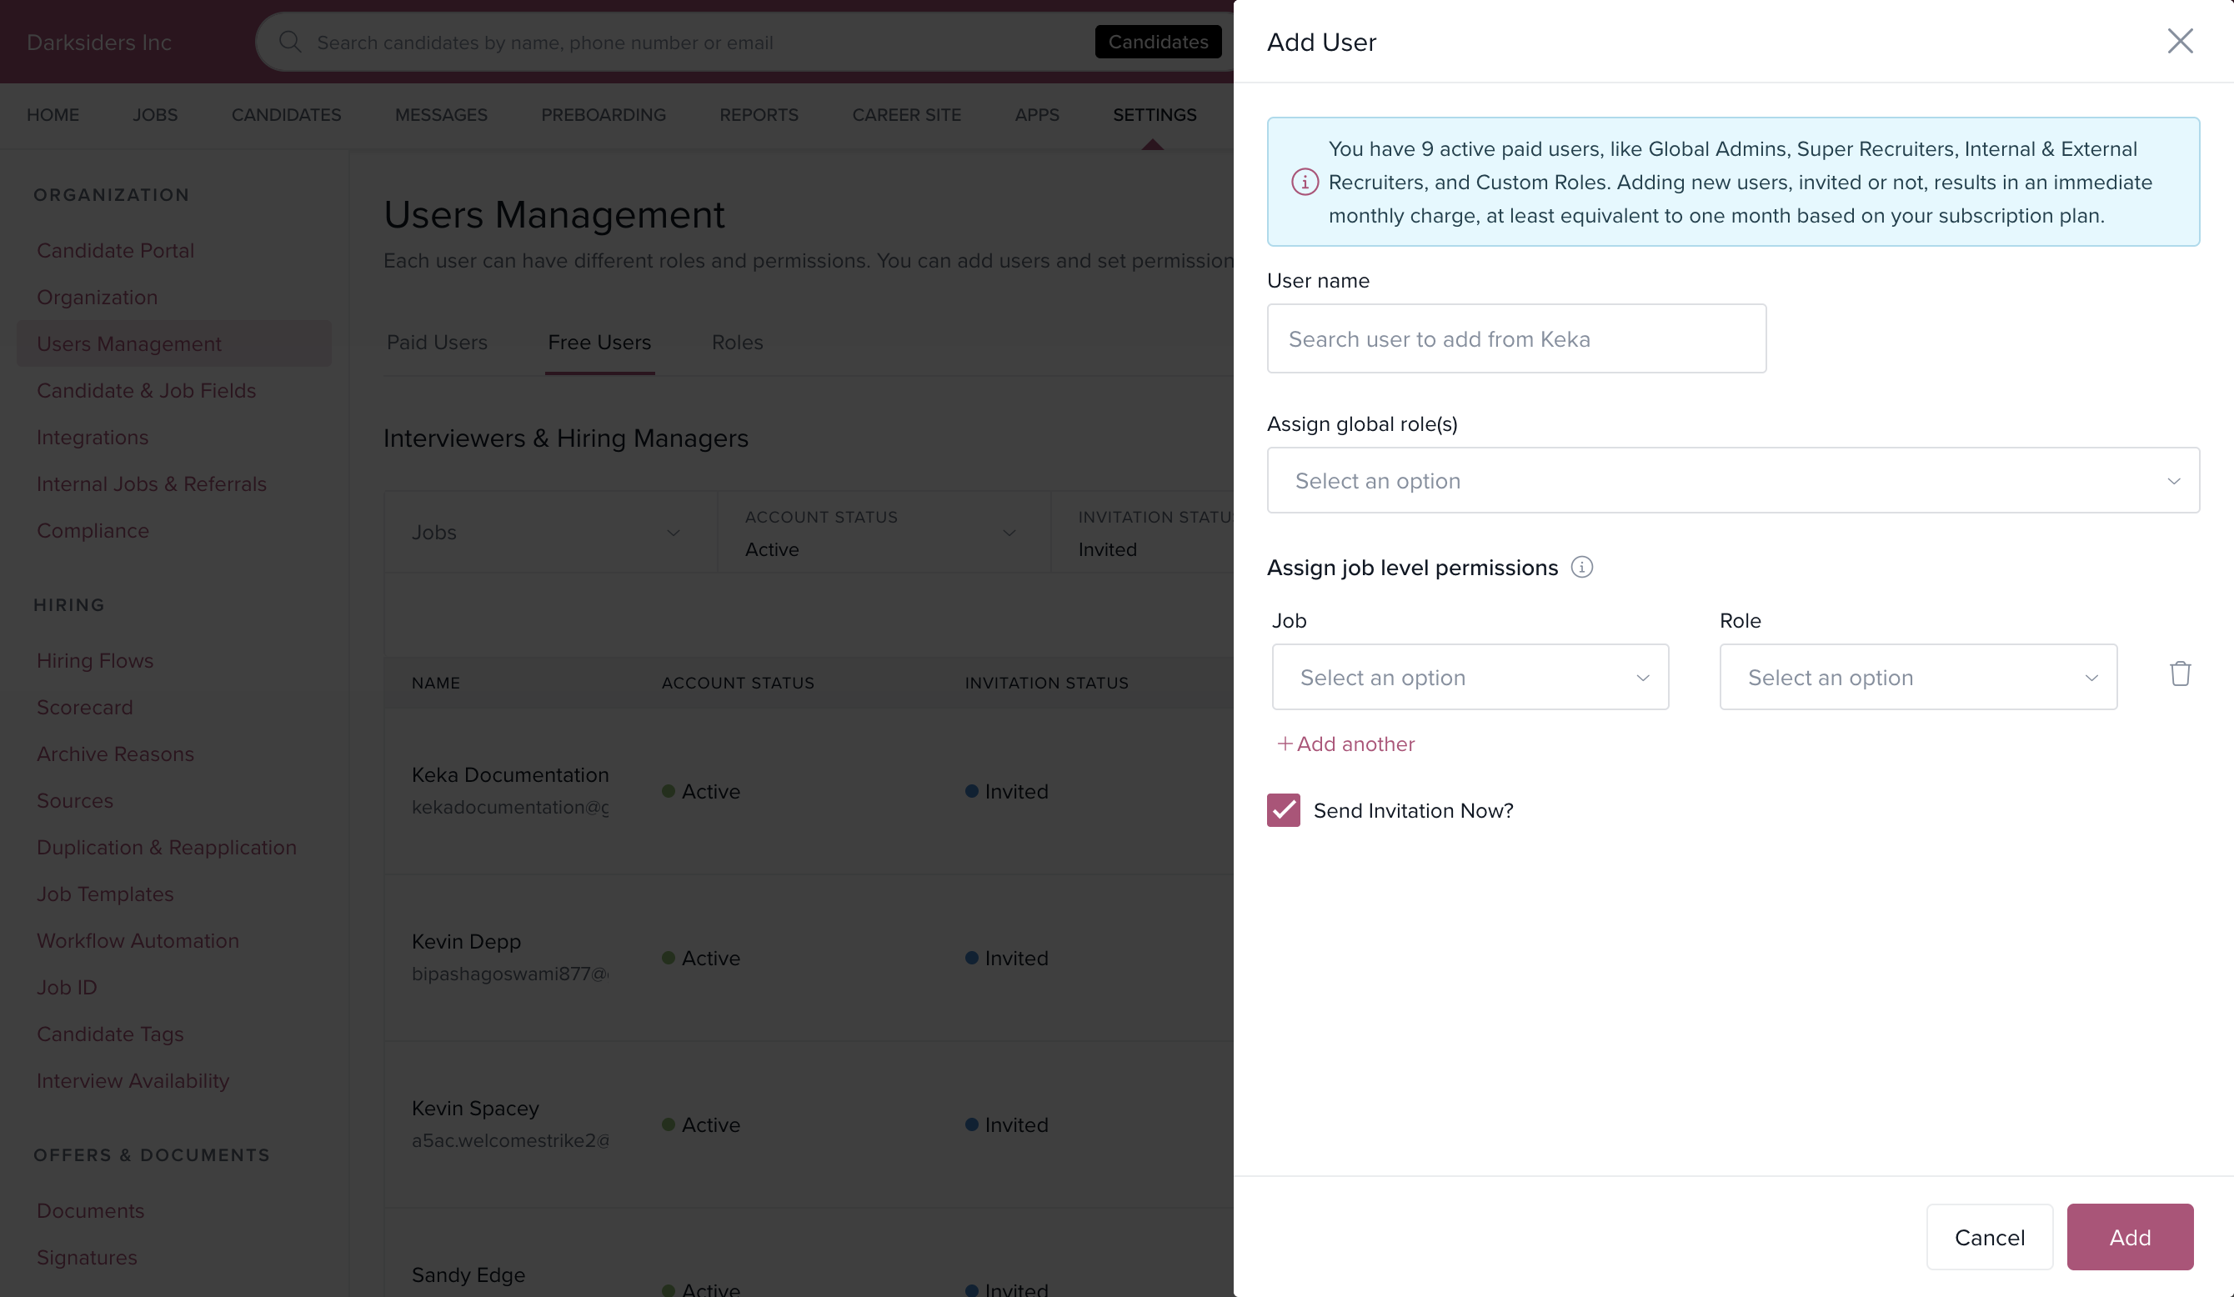Click the search magnifier icon
This screenshot has width=2234, height=1297.
[x=290, y=42]
